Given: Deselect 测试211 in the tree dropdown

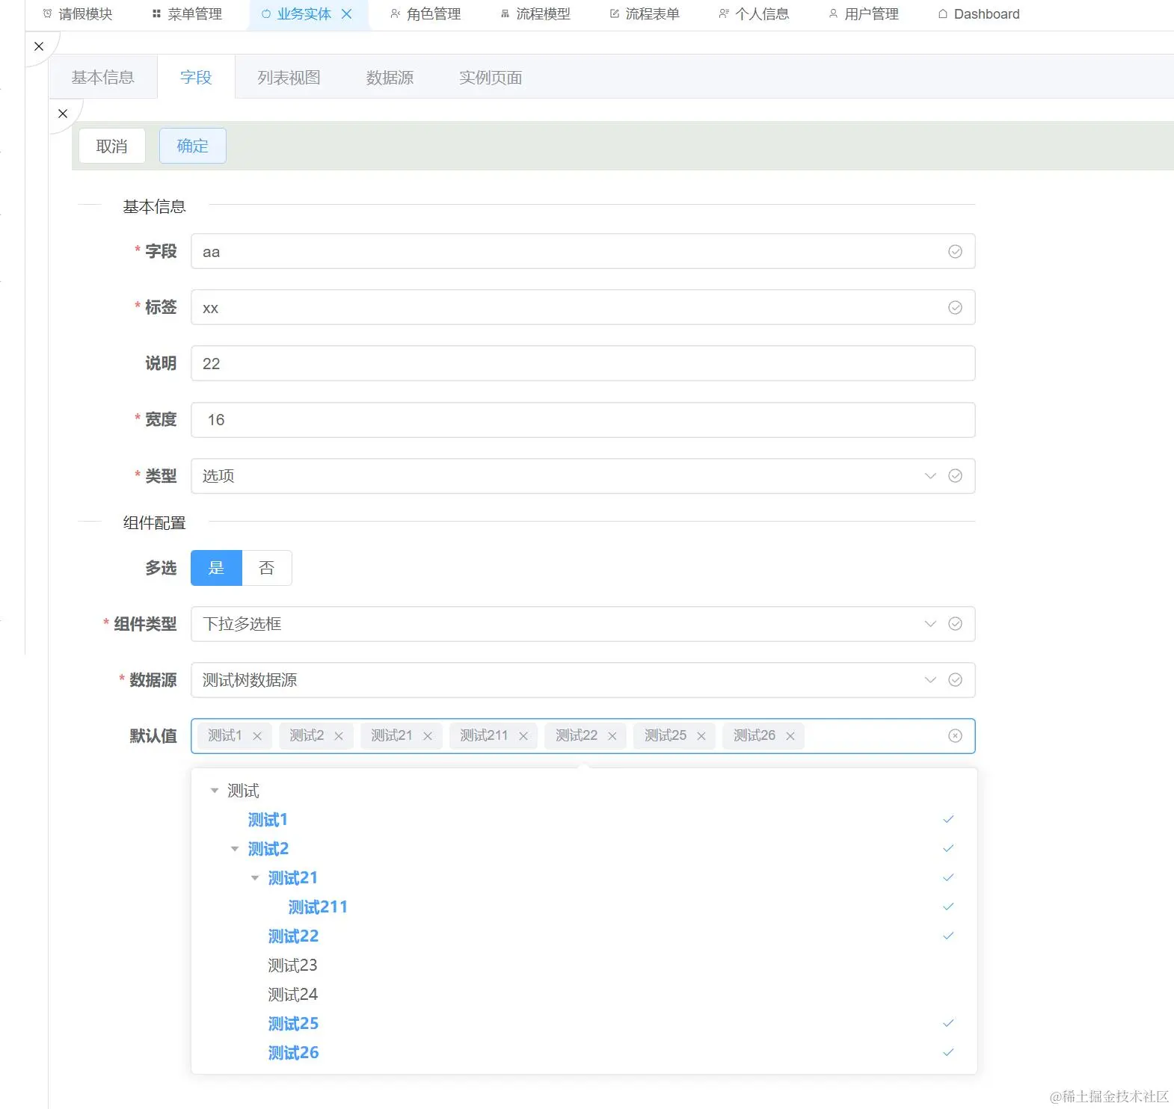Looking at the screenshot, I should point(318,907).
